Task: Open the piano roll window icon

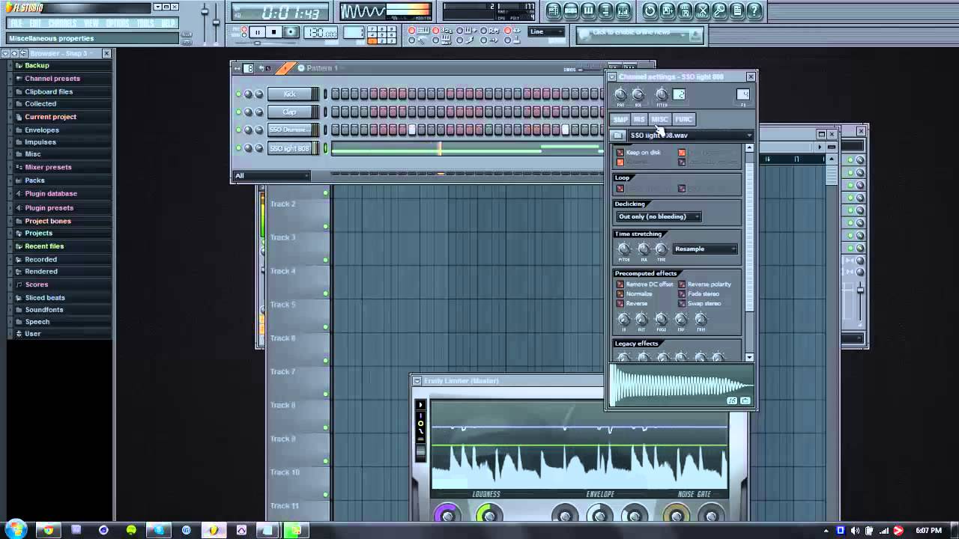Action: click(589, 10)
